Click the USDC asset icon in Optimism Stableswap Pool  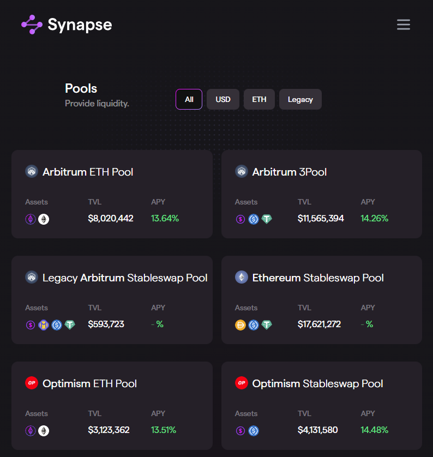(x=254, y=430)
